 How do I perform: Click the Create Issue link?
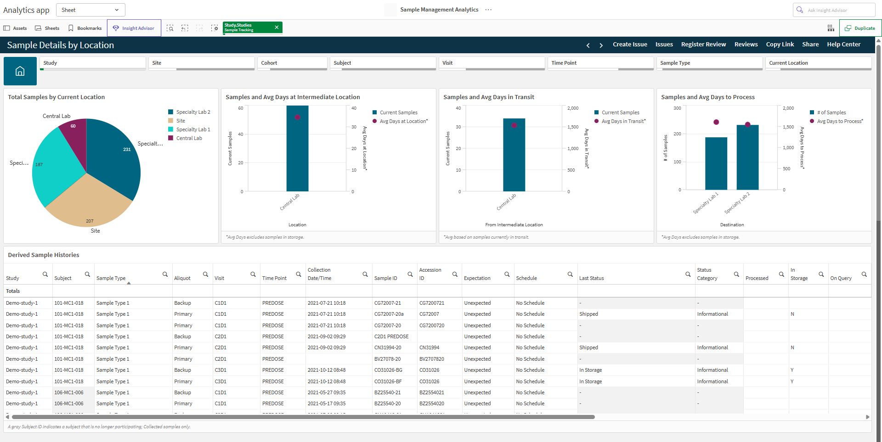click(630, 45)
